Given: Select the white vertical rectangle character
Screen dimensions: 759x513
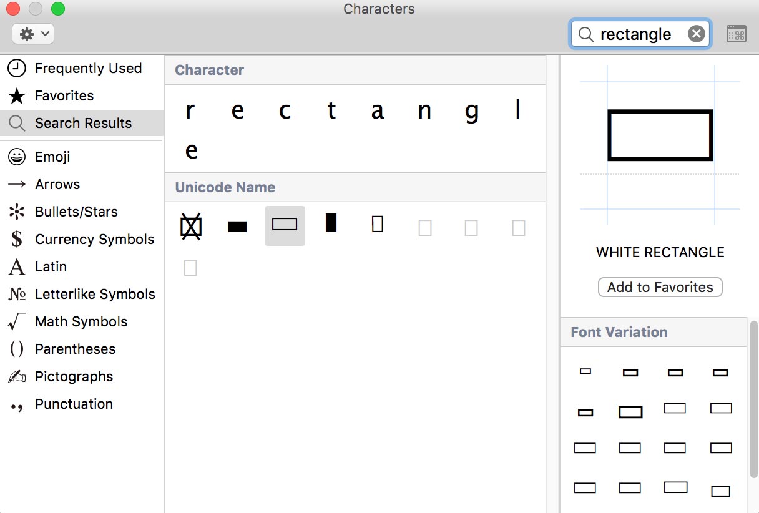Looking at the screenshot, I should point(378,223).
